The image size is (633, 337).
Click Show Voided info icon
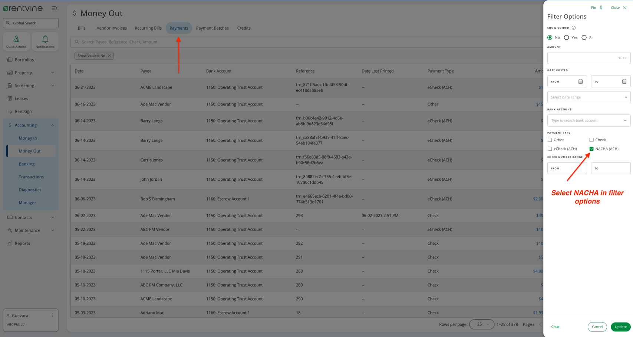[573, 28]
